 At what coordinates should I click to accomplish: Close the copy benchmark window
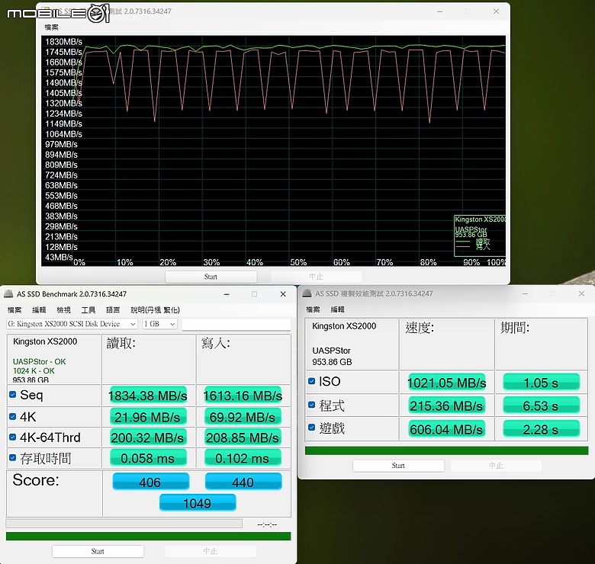coord(581,293)
